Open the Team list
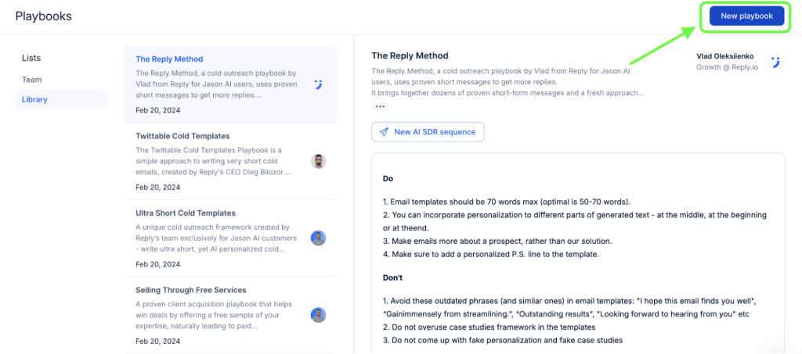The width and height of the screenshot is (802, 354). (x=32, y=80)
